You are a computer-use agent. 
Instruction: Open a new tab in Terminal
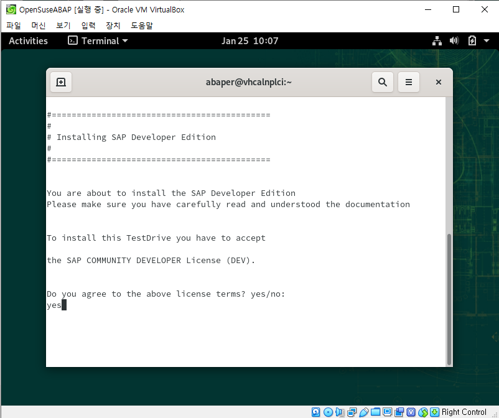coord(61,82)
